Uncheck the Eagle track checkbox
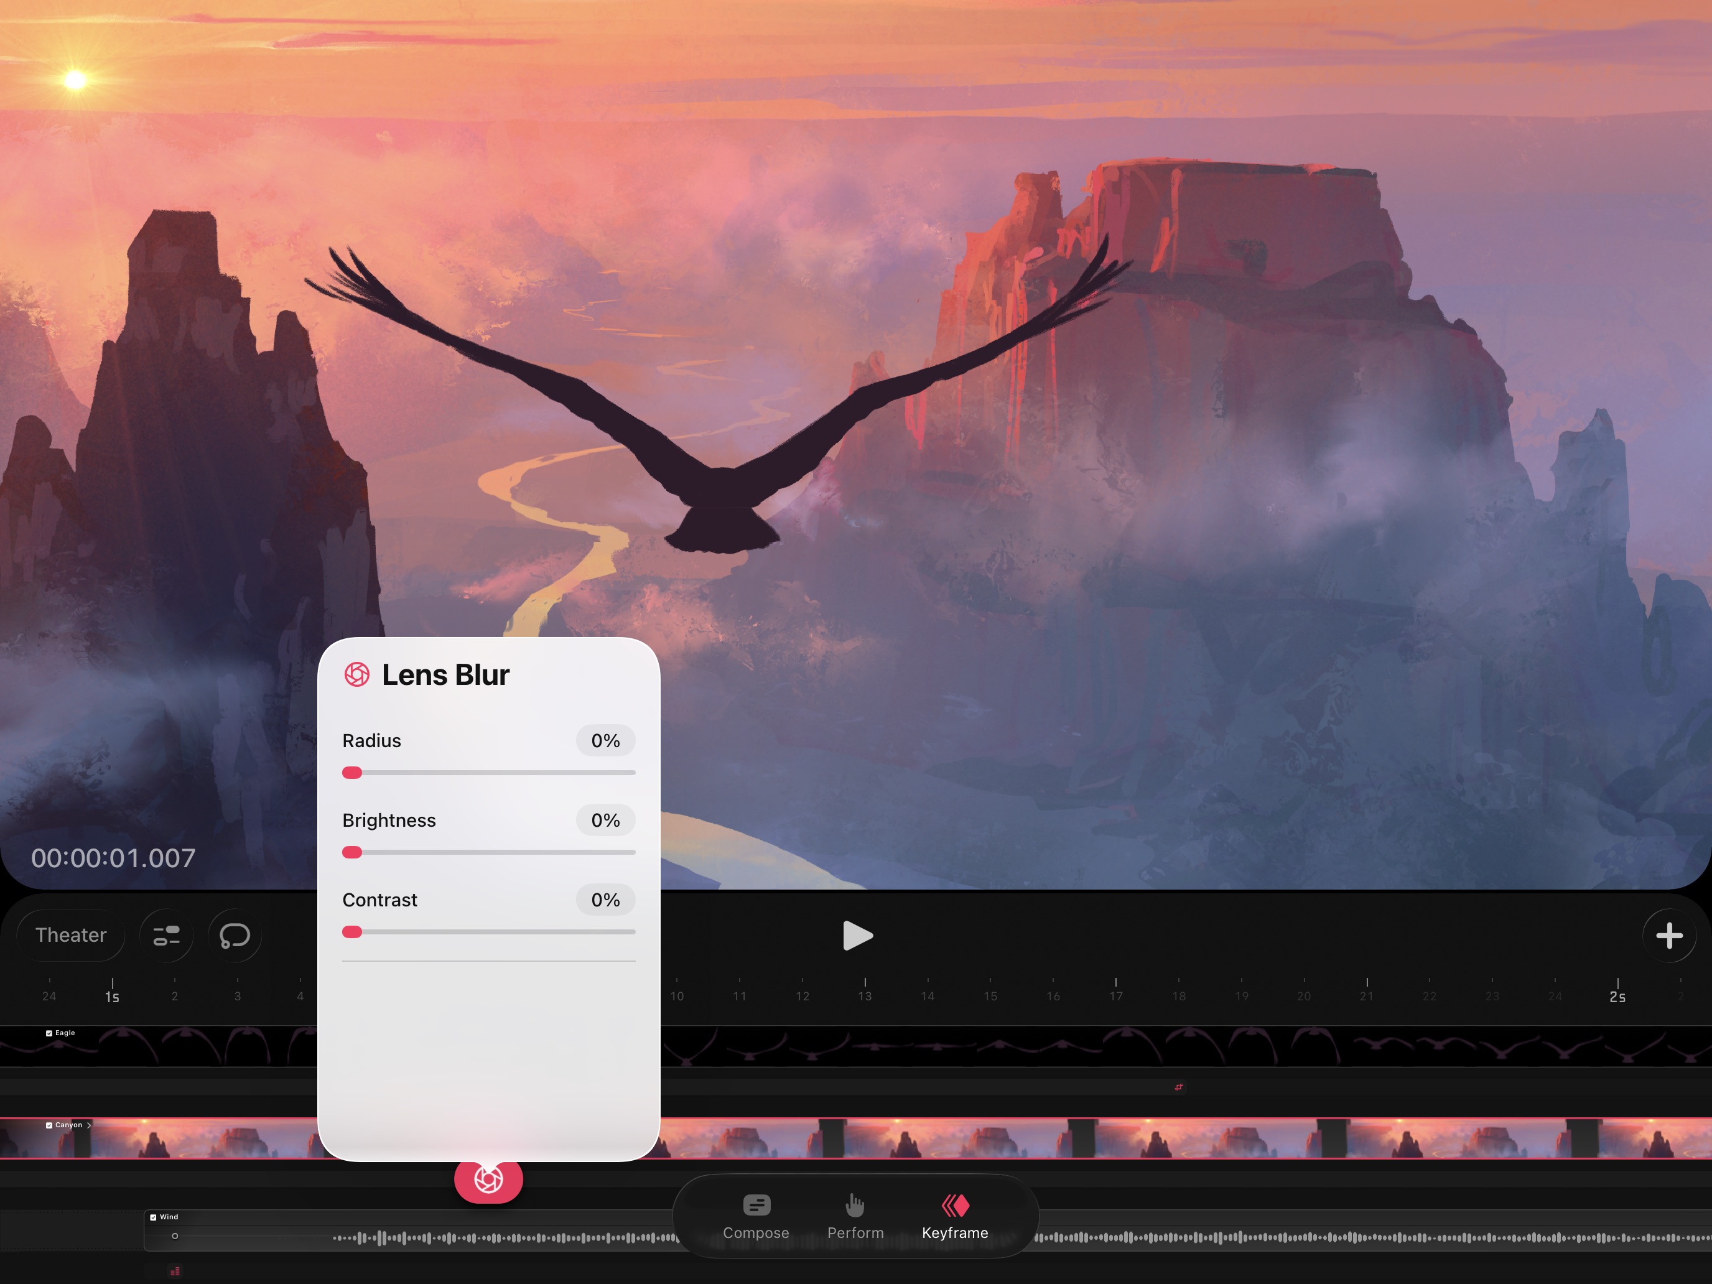The width and height of the screenshot is (1712, 1284). click(49, 1033)
